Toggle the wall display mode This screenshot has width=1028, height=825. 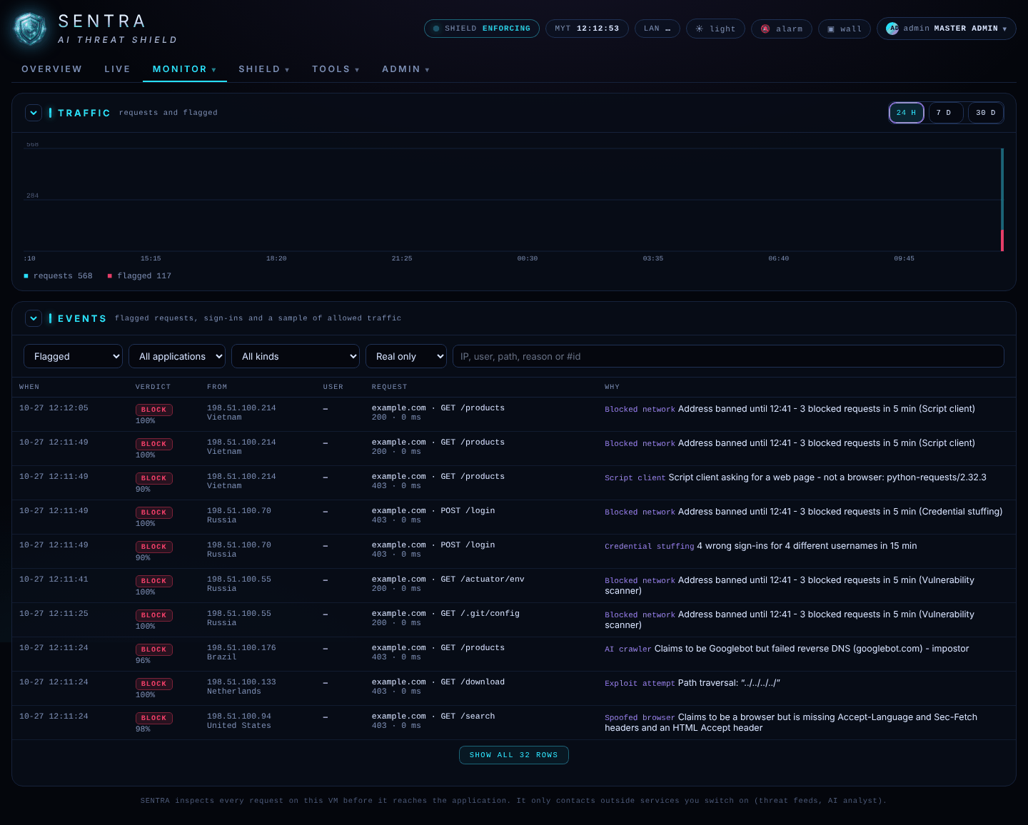coord(844,29)
